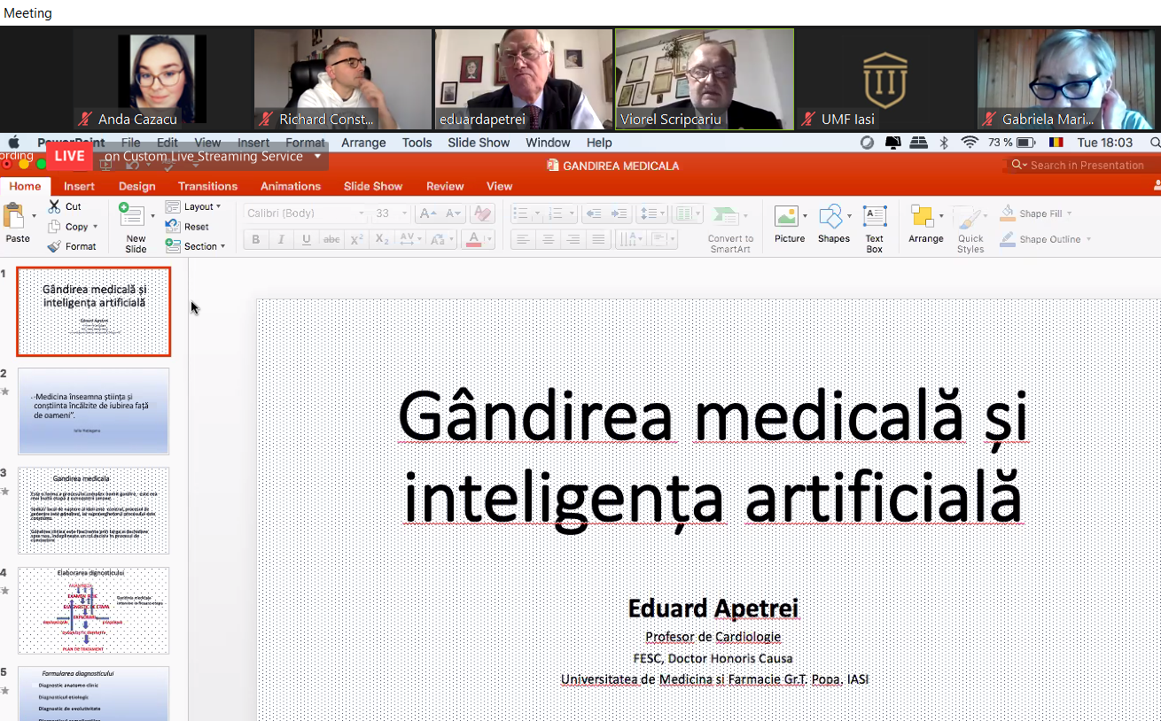Click muted microphone icon for Anda Cazacu
The height and width of the screenshot is (721, 1161).
(86, 119)
